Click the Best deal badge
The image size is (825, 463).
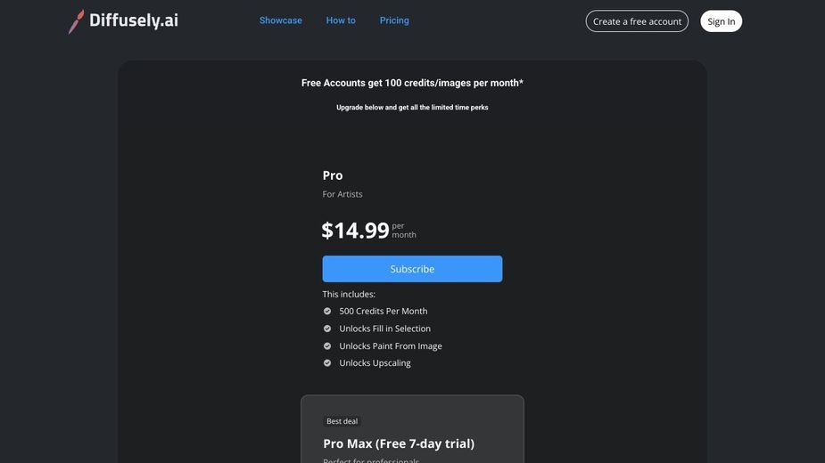point(342,421)
